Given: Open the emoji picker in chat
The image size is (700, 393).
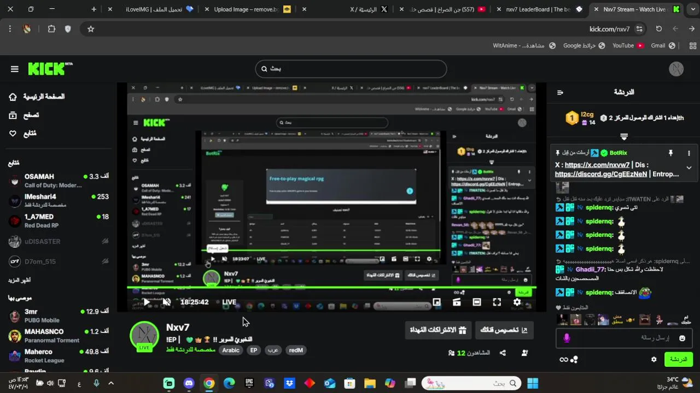Looking at the screenshot, I should pos(682,338).
